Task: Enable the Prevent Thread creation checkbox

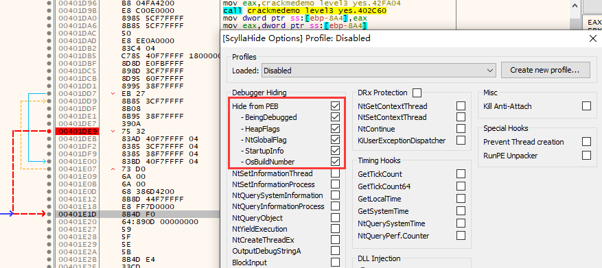Action: coord(586,142)
